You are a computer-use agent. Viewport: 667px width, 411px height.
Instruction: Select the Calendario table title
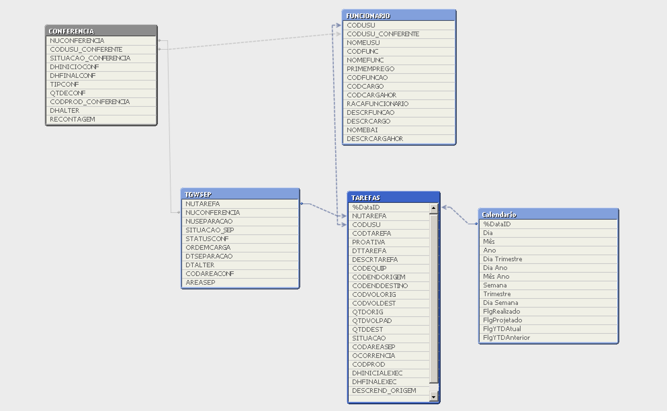pyautogui.click(x=548, y=215)
